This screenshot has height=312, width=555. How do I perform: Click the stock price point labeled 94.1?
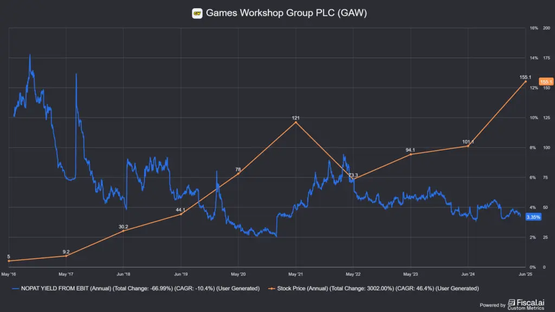411,154
